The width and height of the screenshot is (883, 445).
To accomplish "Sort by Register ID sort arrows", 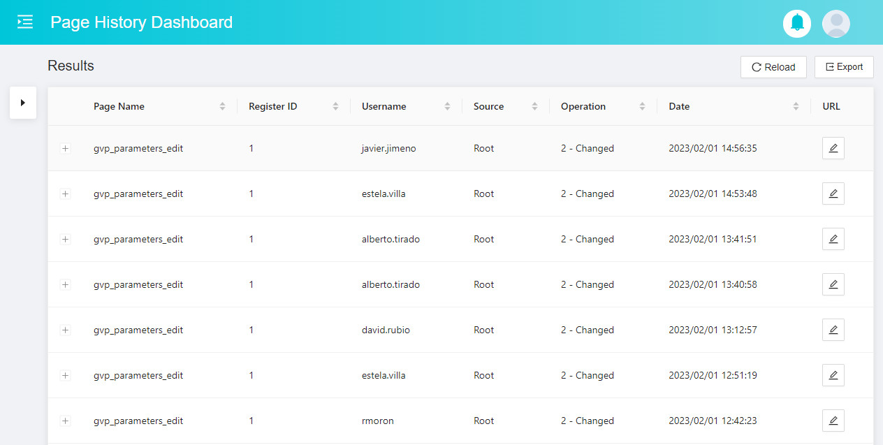I will pyautogui.click(x=335, y=106).
